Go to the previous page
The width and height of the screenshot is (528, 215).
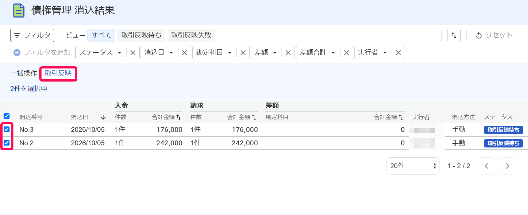click(486, 166)
